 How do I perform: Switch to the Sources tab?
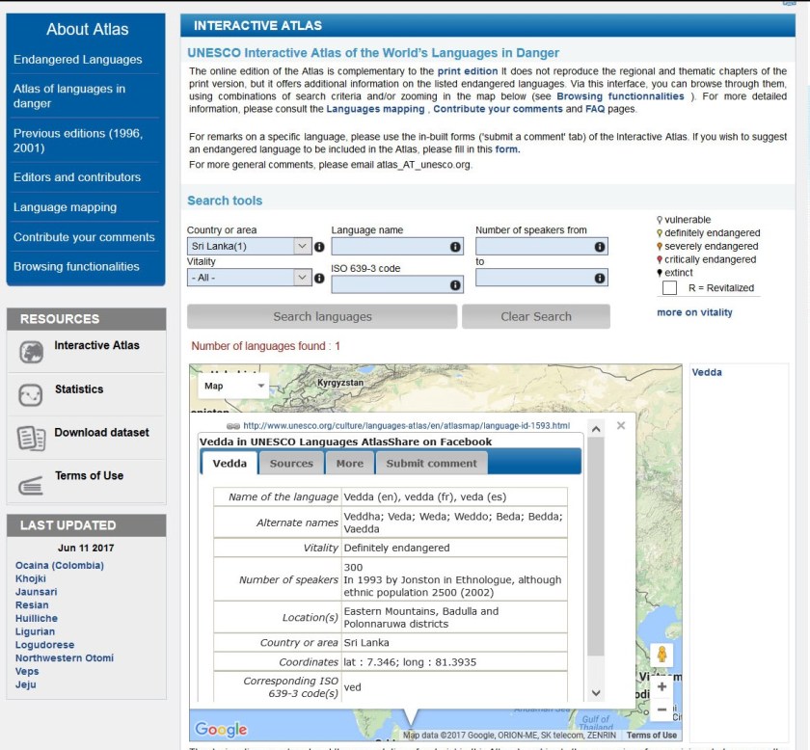tap(291, 464)
